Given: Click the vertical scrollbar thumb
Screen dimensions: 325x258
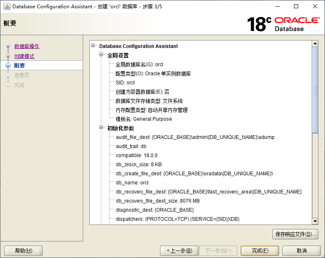Looking at the screenshot, I should click(x=315, y=90).
